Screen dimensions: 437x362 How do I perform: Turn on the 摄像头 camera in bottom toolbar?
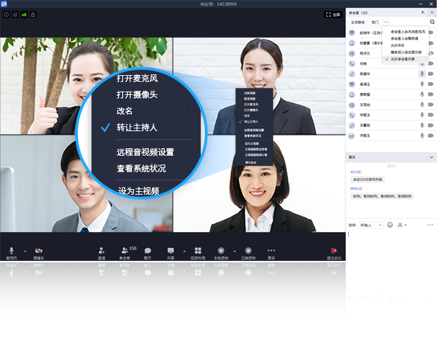[38, 253]
